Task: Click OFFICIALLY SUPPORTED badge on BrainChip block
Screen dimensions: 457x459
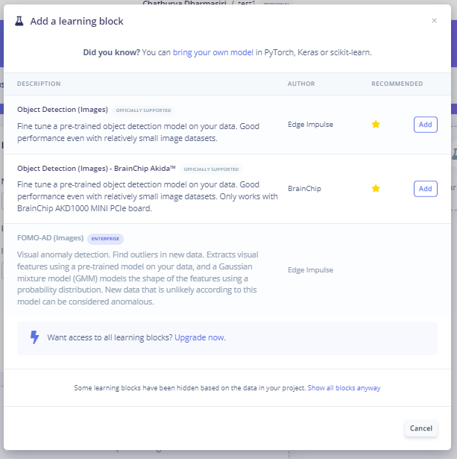Action: [211, 169]
